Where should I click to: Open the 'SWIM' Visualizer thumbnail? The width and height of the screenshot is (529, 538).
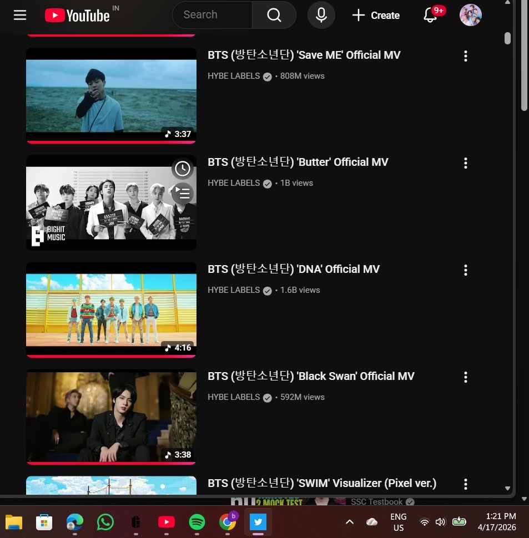coord(111,485)
